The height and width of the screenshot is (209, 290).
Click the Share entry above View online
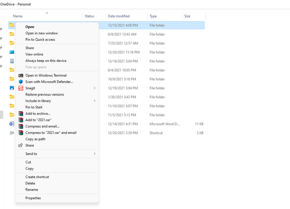click(30, 48)
